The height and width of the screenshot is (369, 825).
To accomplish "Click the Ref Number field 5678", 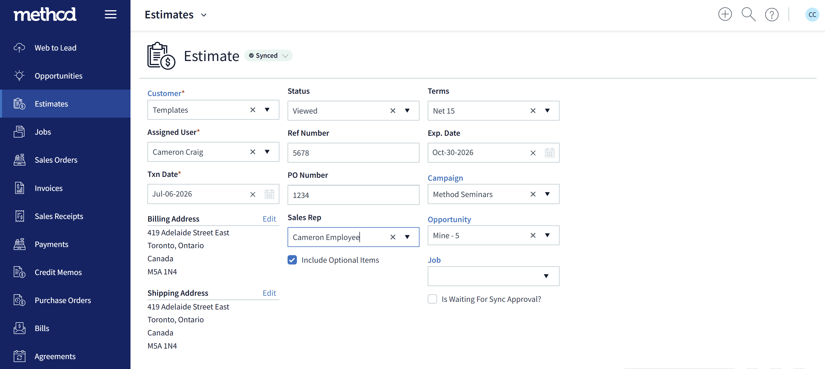I will pos(353,153).
